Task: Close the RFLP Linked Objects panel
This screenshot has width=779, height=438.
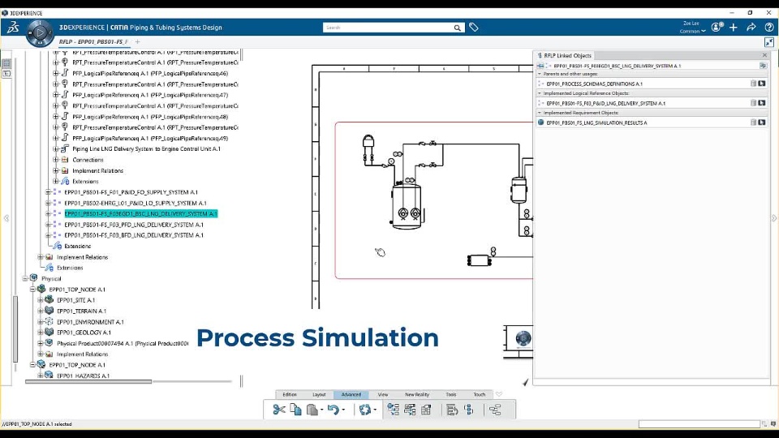Action: (764, 55)
